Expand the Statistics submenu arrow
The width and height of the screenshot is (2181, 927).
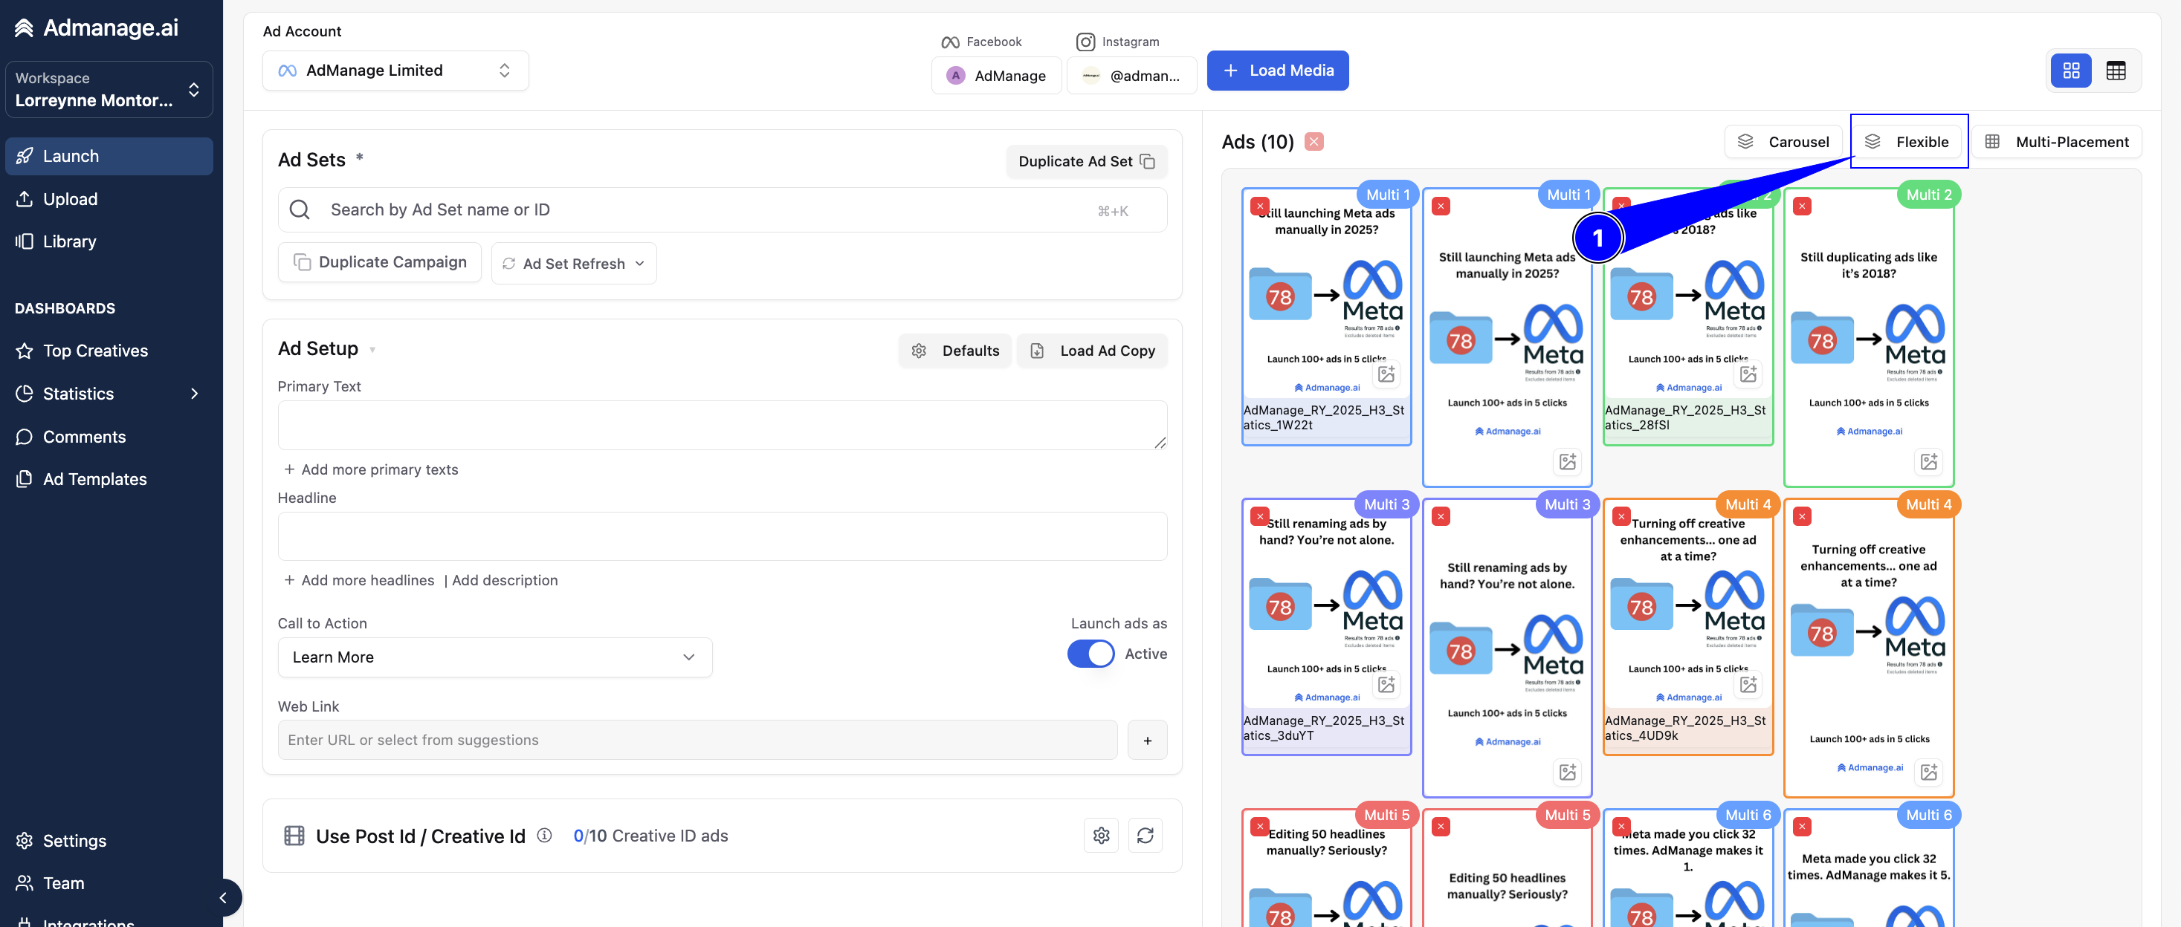(195, 394)
